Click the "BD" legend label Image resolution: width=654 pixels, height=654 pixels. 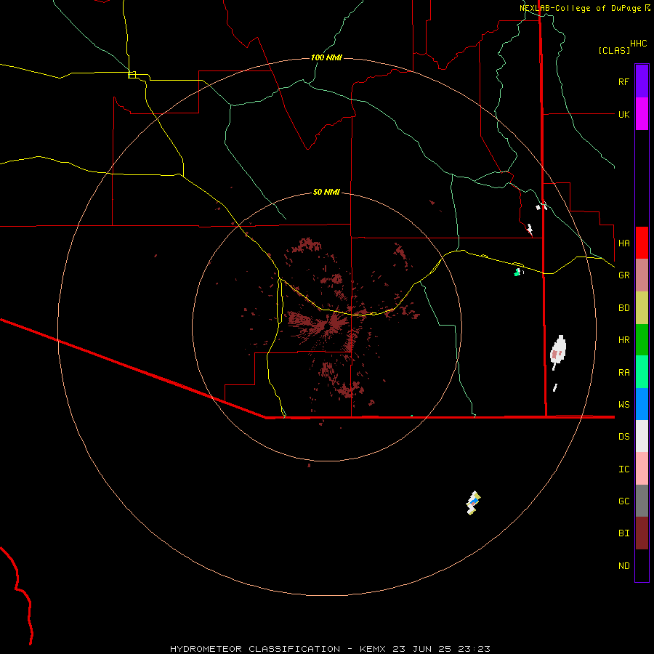623,308
